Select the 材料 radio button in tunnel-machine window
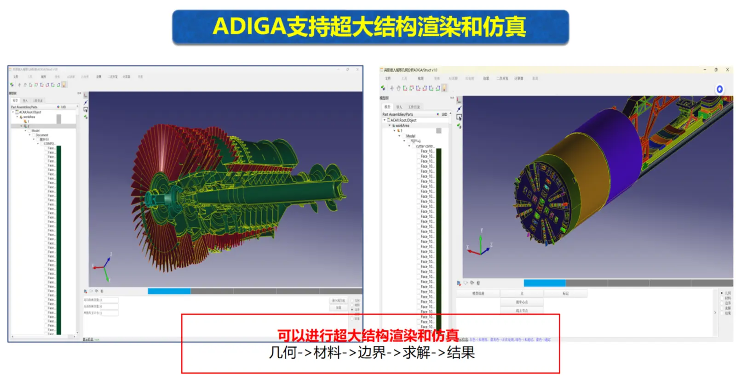The height and width of the screenshot is (378, 736). coord(722,298)
